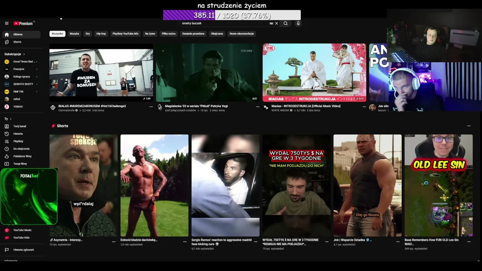Image resolution: width=482 pixels, height=271 pixels.
Task: Start voice search with microphone icon
Action: point(298,23)
